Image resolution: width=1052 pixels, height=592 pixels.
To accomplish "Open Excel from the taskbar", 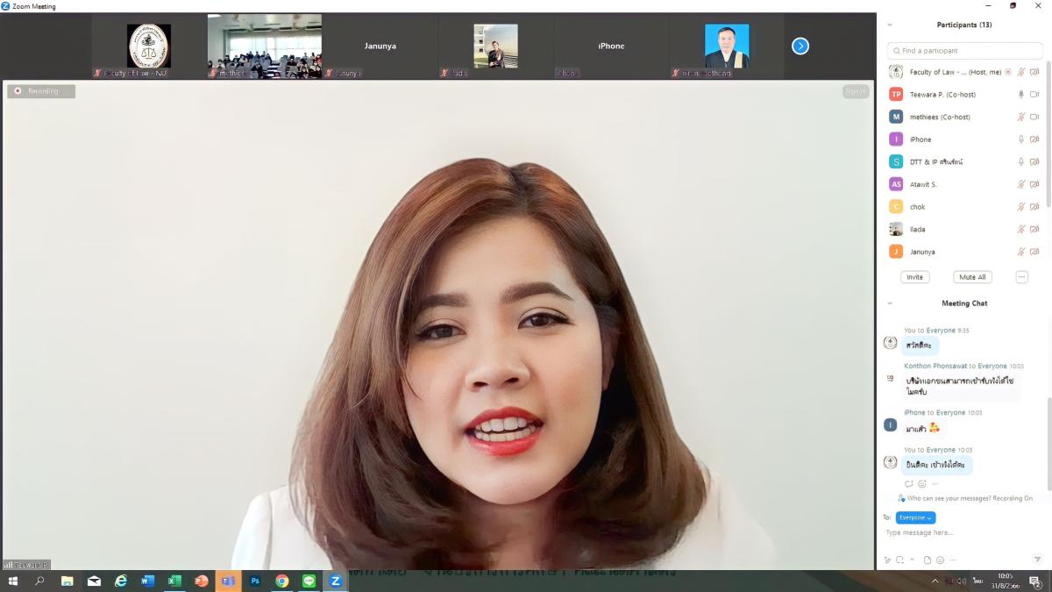I will pos(174,581).
